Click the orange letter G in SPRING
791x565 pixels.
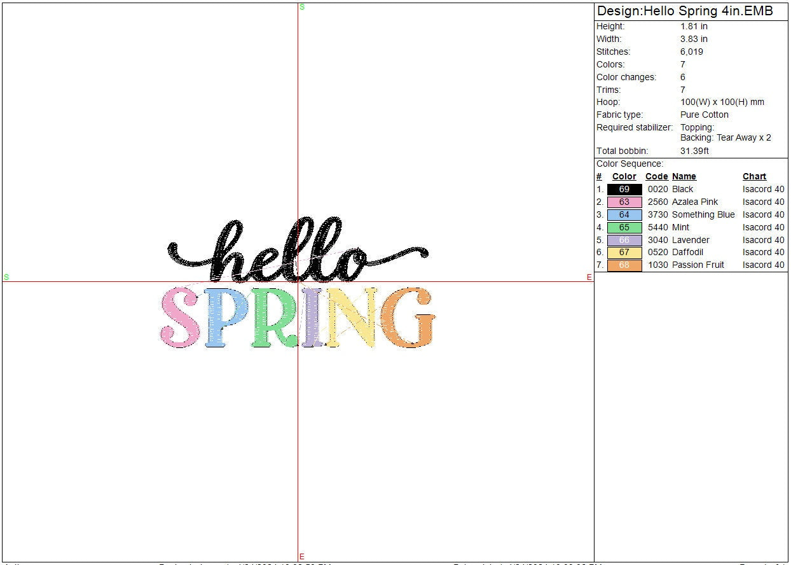pyautogui.click(x=411, y=318)
